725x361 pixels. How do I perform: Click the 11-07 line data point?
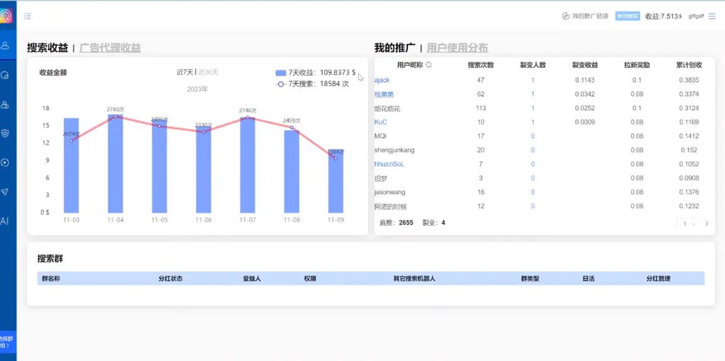[x=247, y=118]
